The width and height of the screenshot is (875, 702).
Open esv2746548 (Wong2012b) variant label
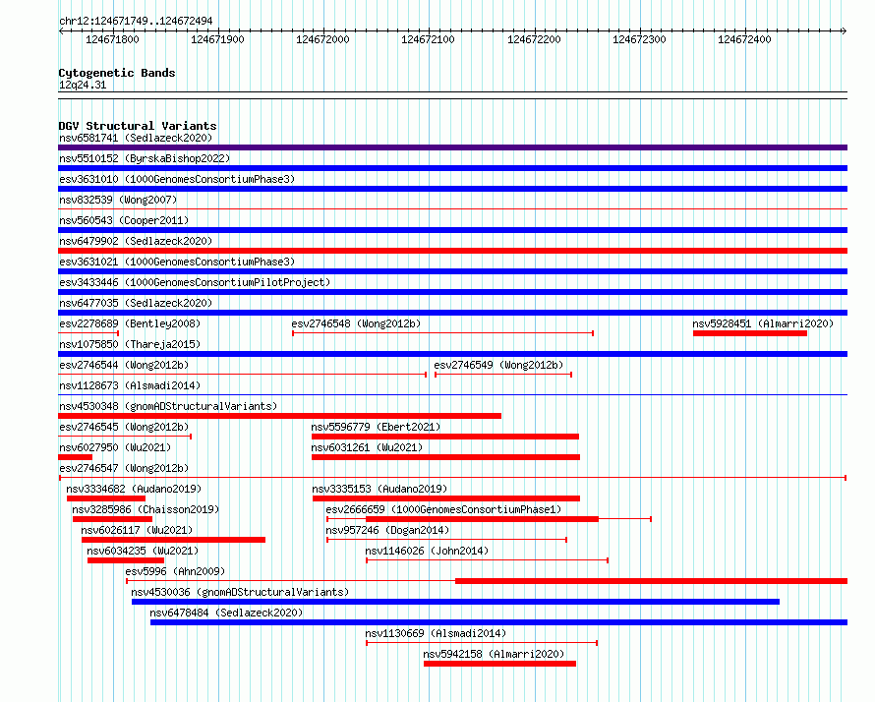click(356, 323)
